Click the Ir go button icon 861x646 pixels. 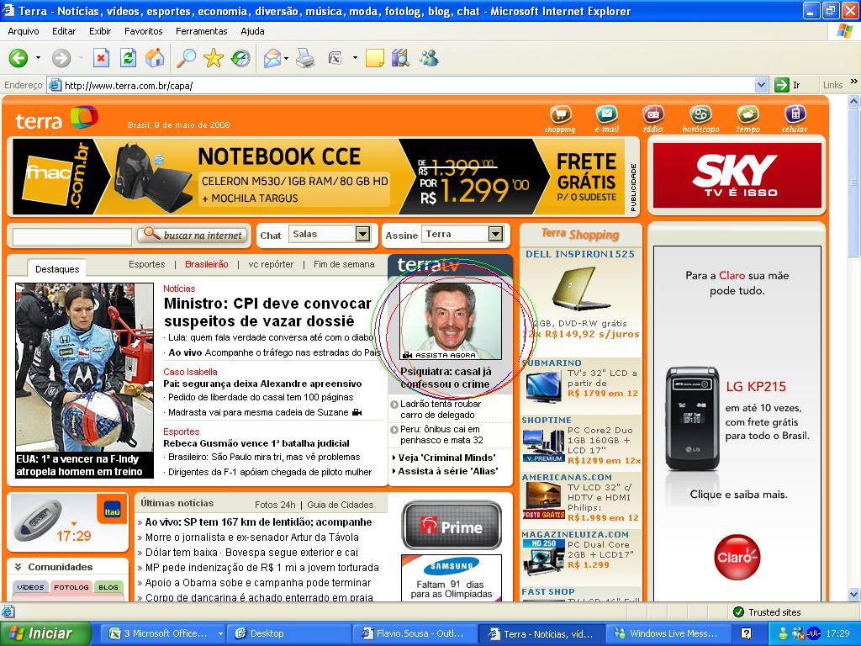point(781,85)
